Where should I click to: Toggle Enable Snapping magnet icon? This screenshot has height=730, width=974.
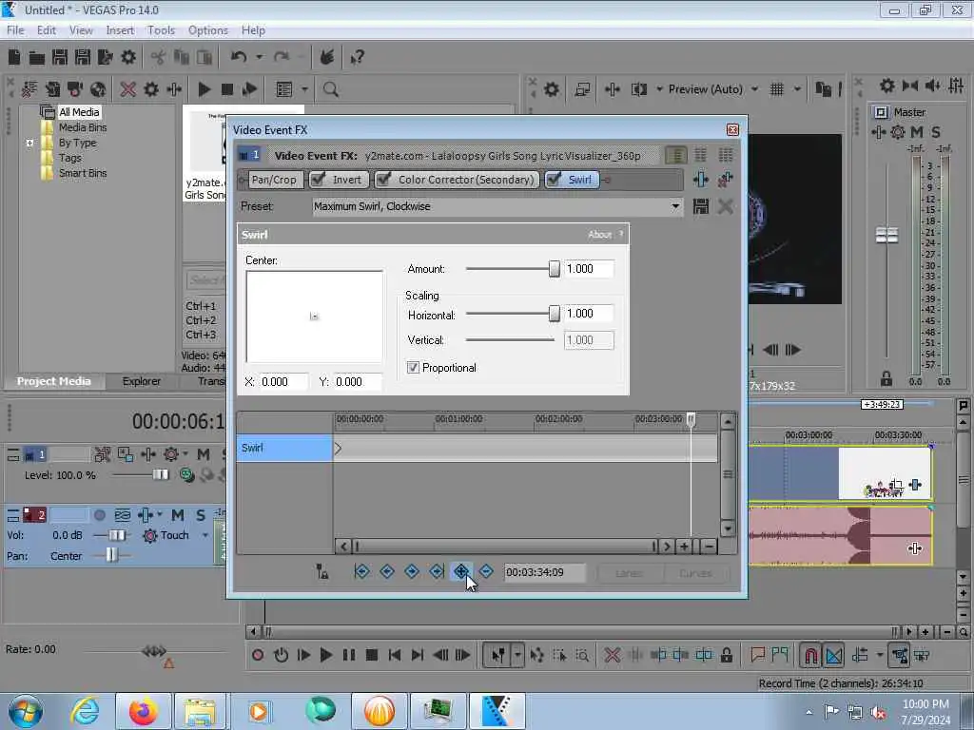[810, 655]
